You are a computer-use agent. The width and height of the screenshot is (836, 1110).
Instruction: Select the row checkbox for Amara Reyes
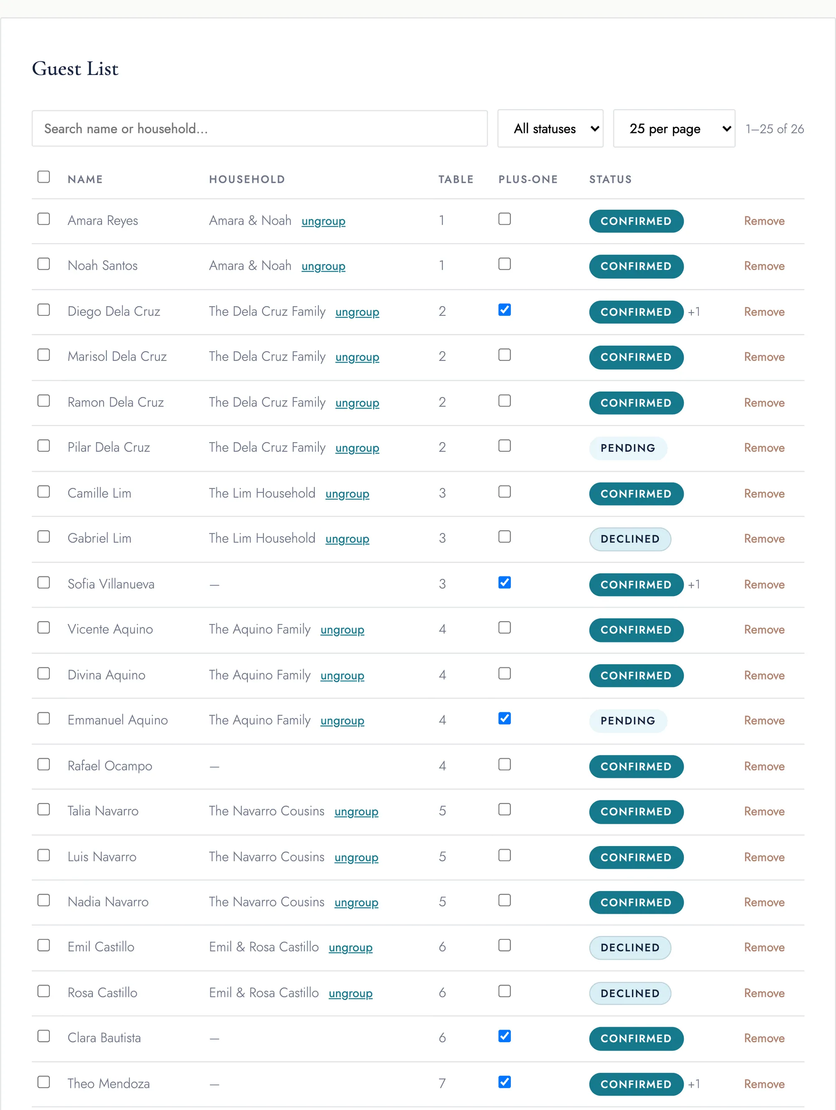(x=43, y=219)
